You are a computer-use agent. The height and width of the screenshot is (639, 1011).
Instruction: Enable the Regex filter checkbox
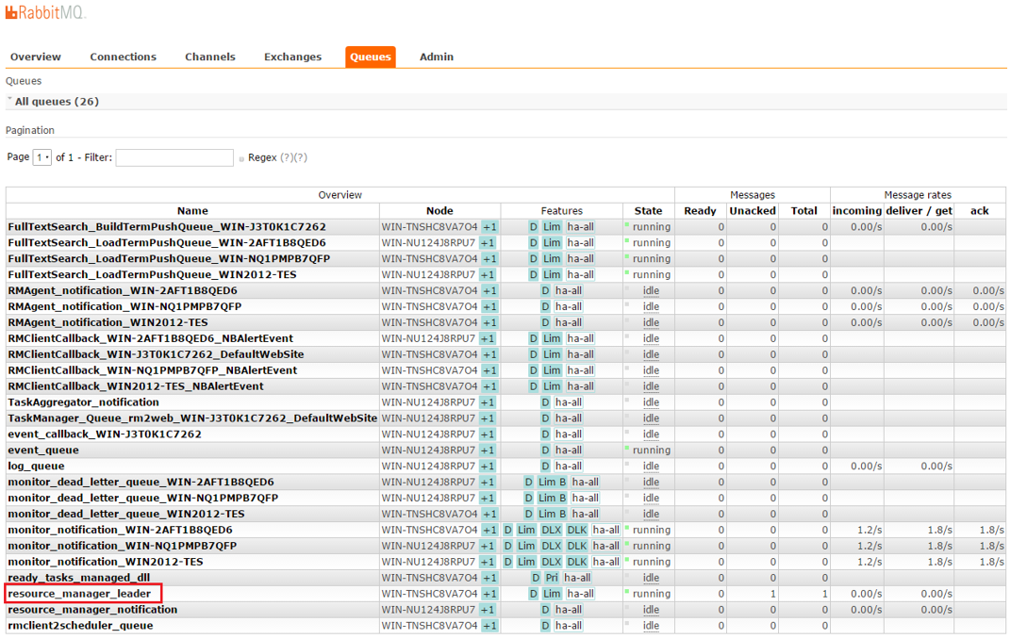[x=241, y=158]
